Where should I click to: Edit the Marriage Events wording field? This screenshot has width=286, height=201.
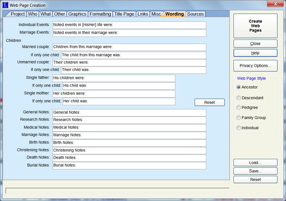coord(129,33)
